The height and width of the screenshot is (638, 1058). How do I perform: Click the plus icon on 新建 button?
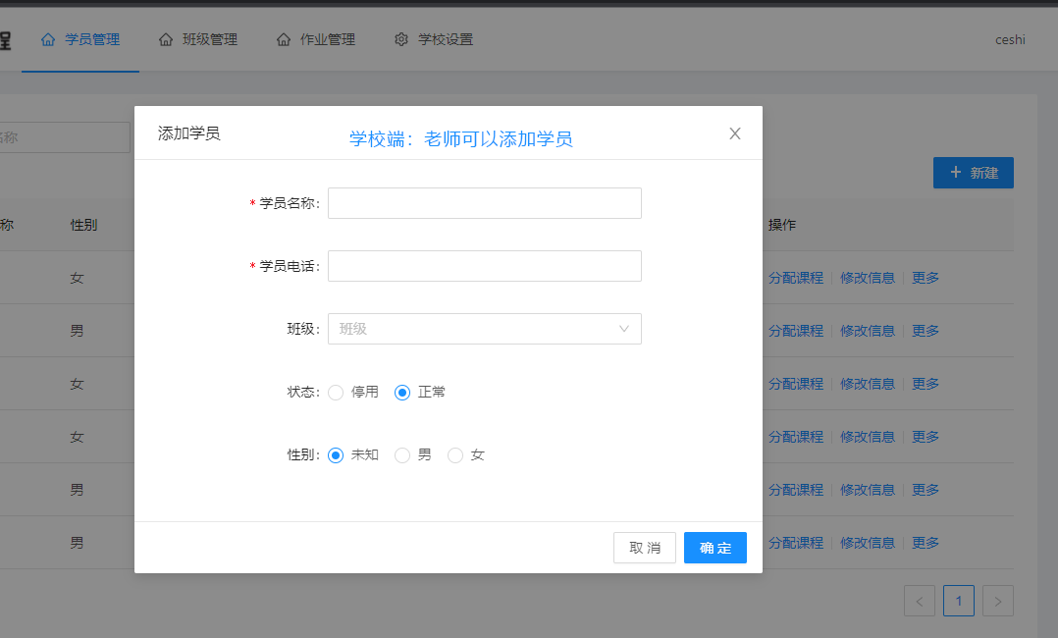click(x=956, y=172)
